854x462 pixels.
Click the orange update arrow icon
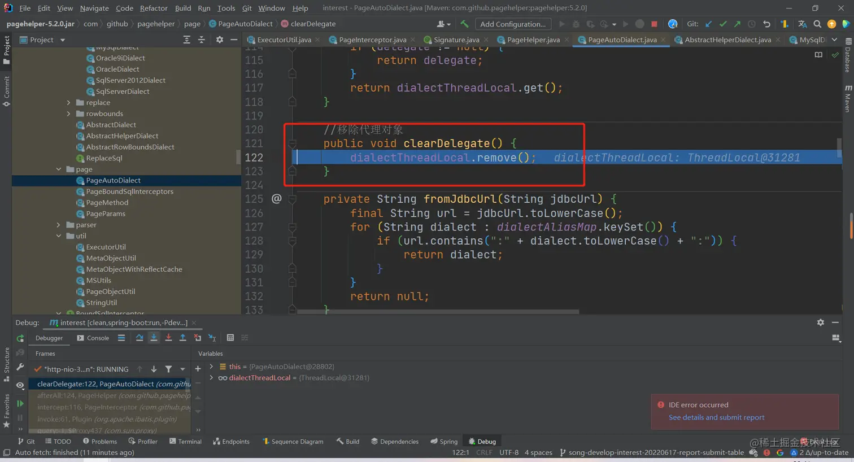pyautogui.click(x=831, y=24)
